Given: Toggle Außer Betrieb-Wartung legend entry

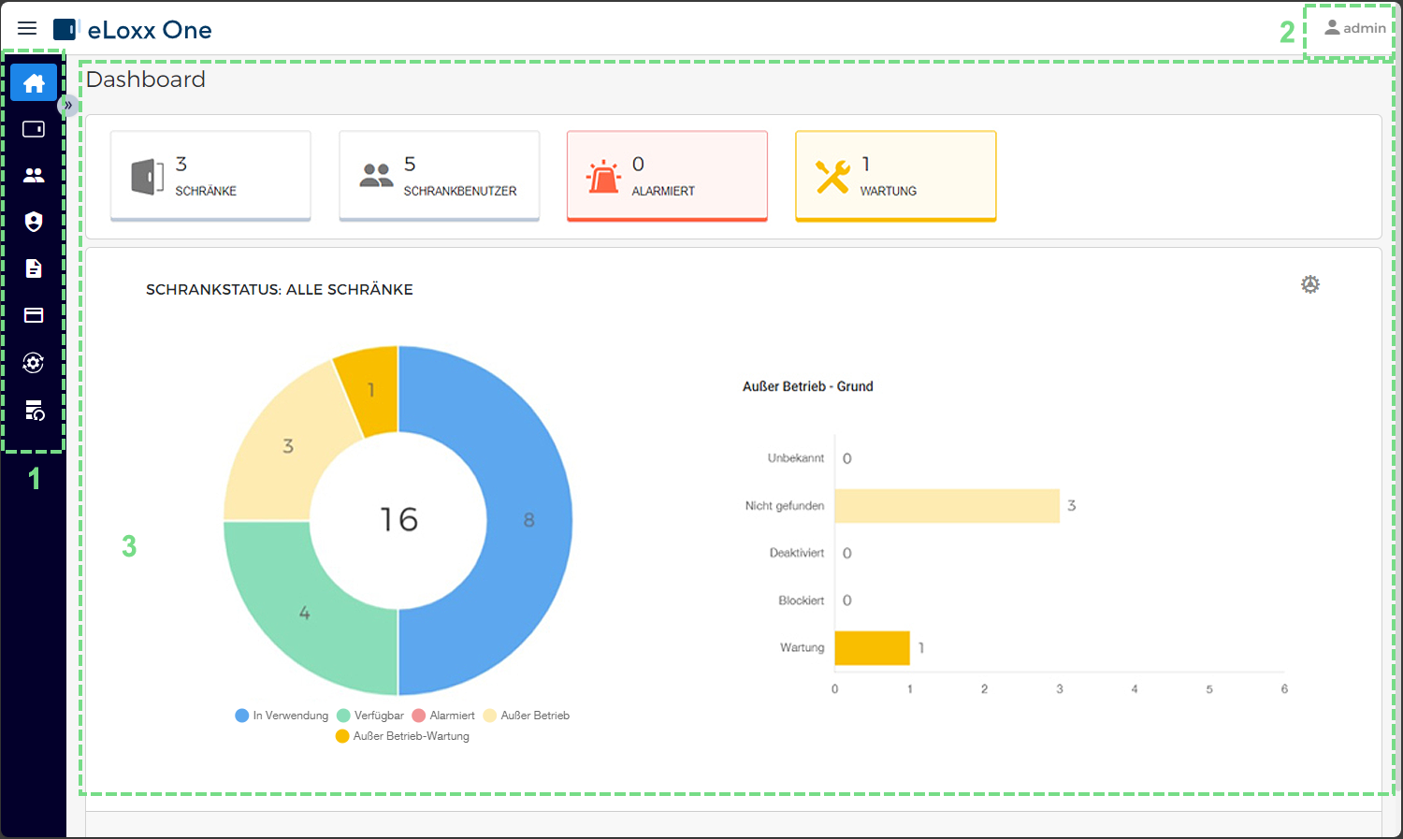Looking at the screenshot, I should click(x=402, y=736).
